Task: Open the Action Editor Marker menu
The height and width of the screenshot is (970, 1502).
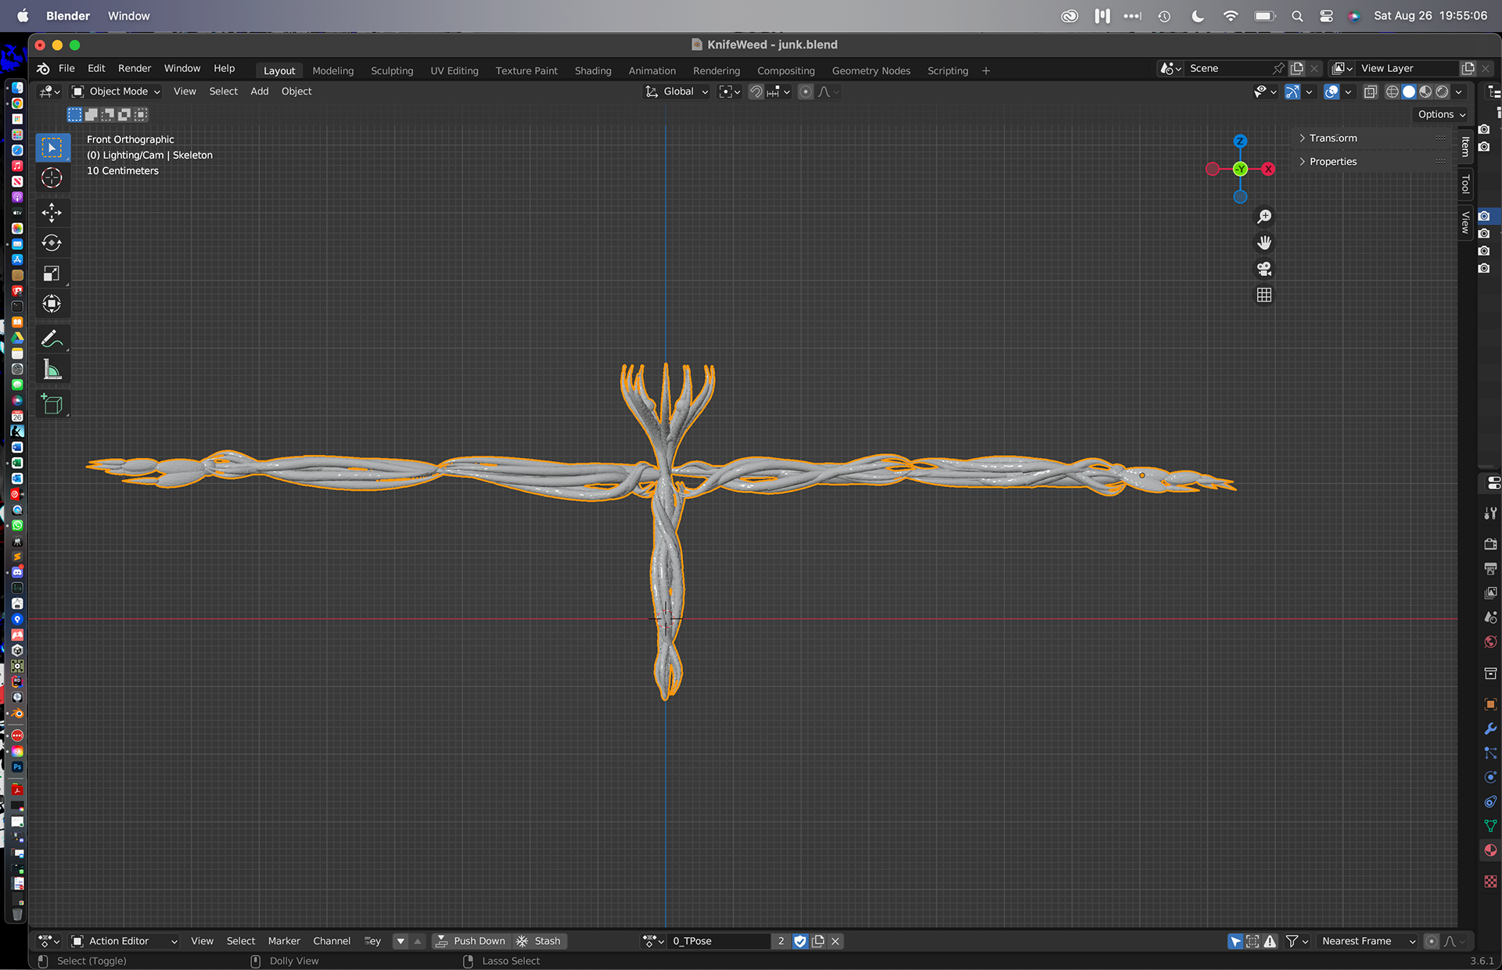Action: [284, 941]
